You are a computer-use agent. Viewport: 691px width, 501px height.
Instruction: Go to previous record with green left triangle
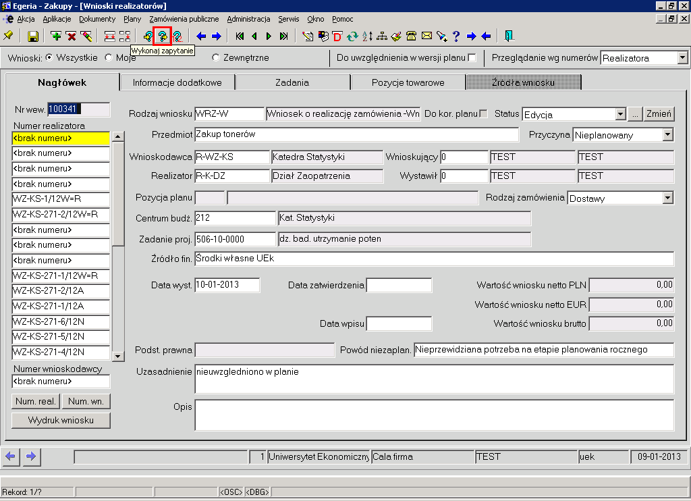point(254,36)
